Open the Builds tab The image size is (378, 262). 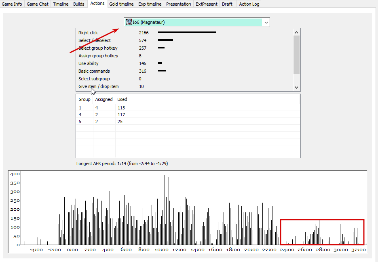pyautogui.click(x=79, y=4)
